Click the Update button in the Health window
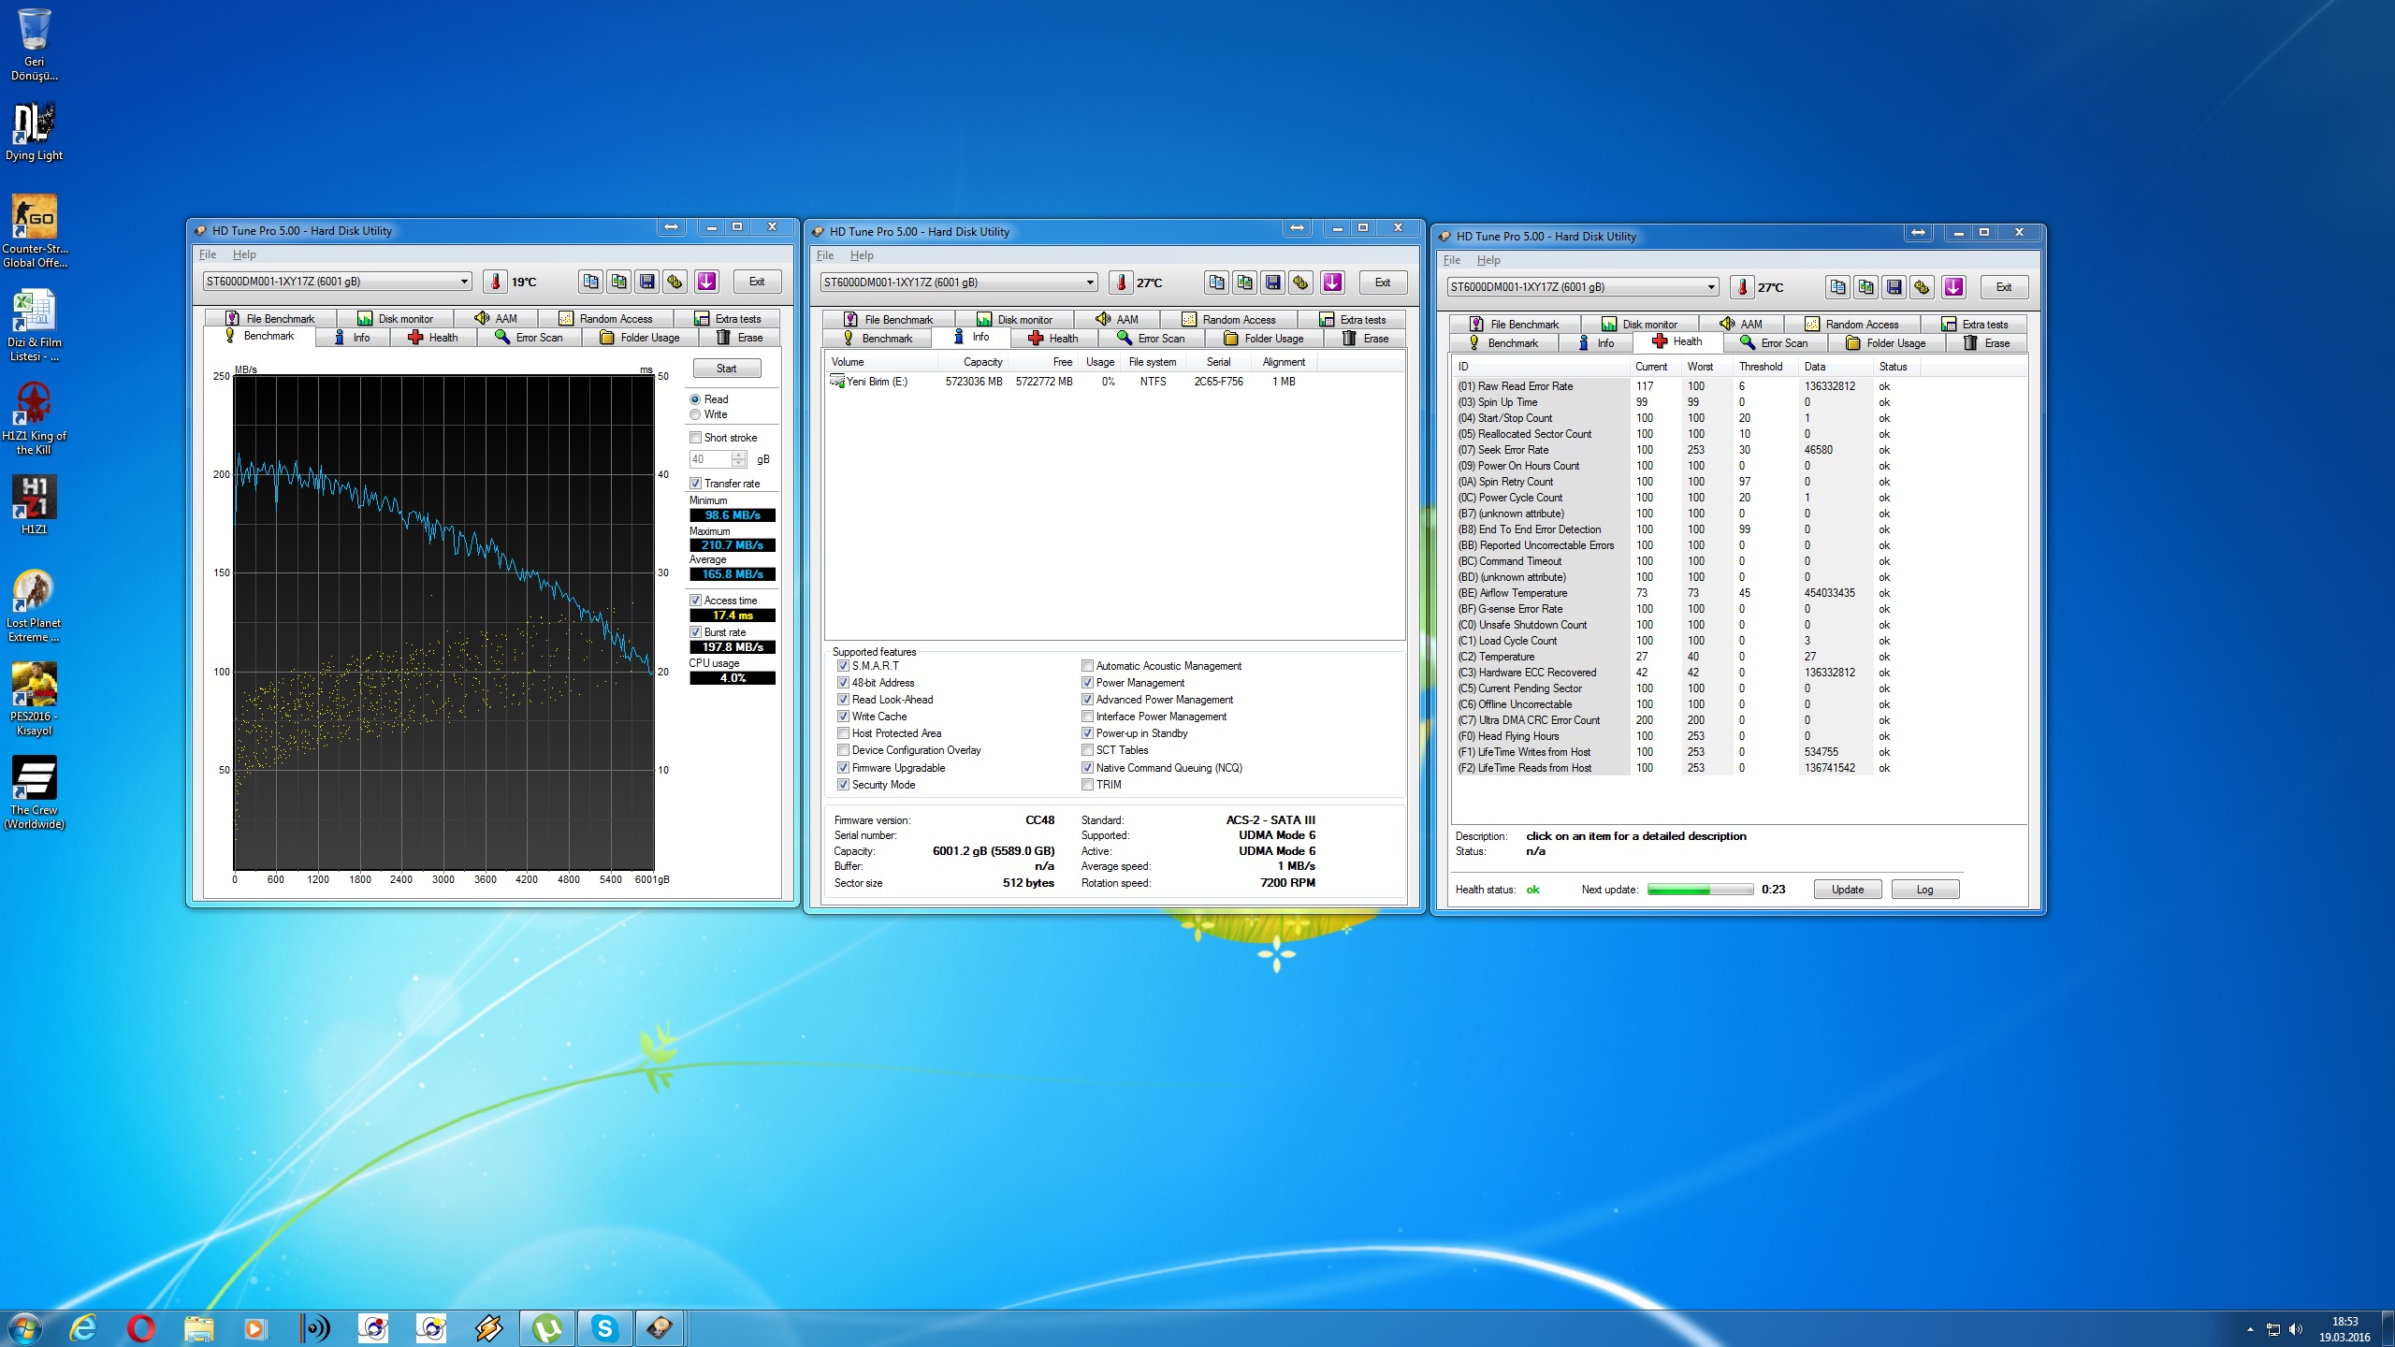Screen dimensions: 2395x1347 [x=1848, y=890]
